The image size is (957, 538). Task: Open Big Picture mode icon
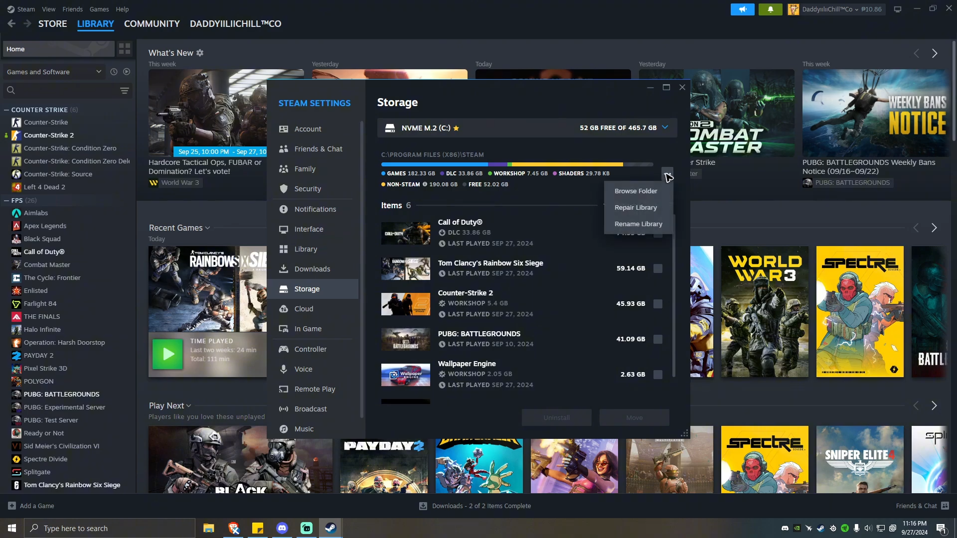[898, 9]
